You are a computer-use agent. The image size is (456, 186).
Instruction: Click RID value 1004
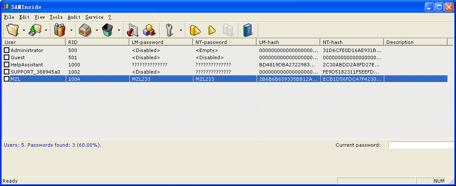74,79
